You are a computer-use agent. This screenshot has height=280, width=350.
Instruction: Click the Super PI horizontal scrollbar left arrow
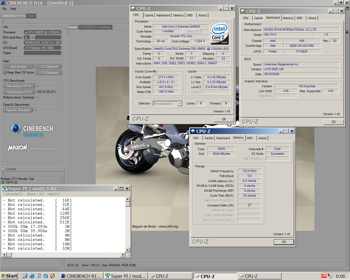tap(4, 255)
